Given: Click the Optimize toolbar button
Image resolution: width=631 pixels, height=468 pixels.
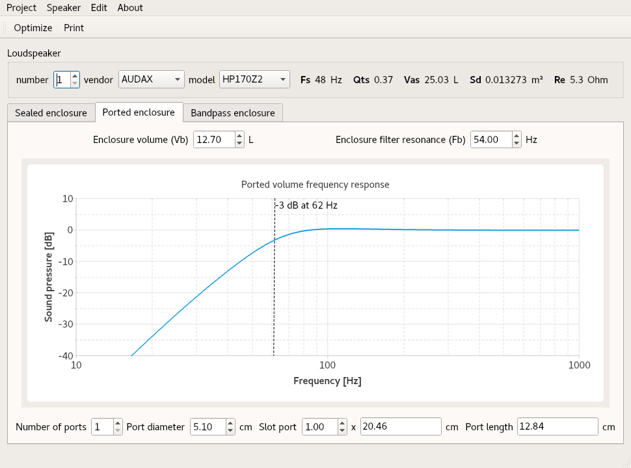Looking at the screenshot, I should 33,28.
